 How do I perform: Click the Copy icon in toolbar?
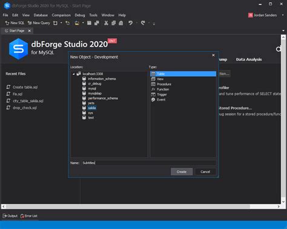[113, 23]
